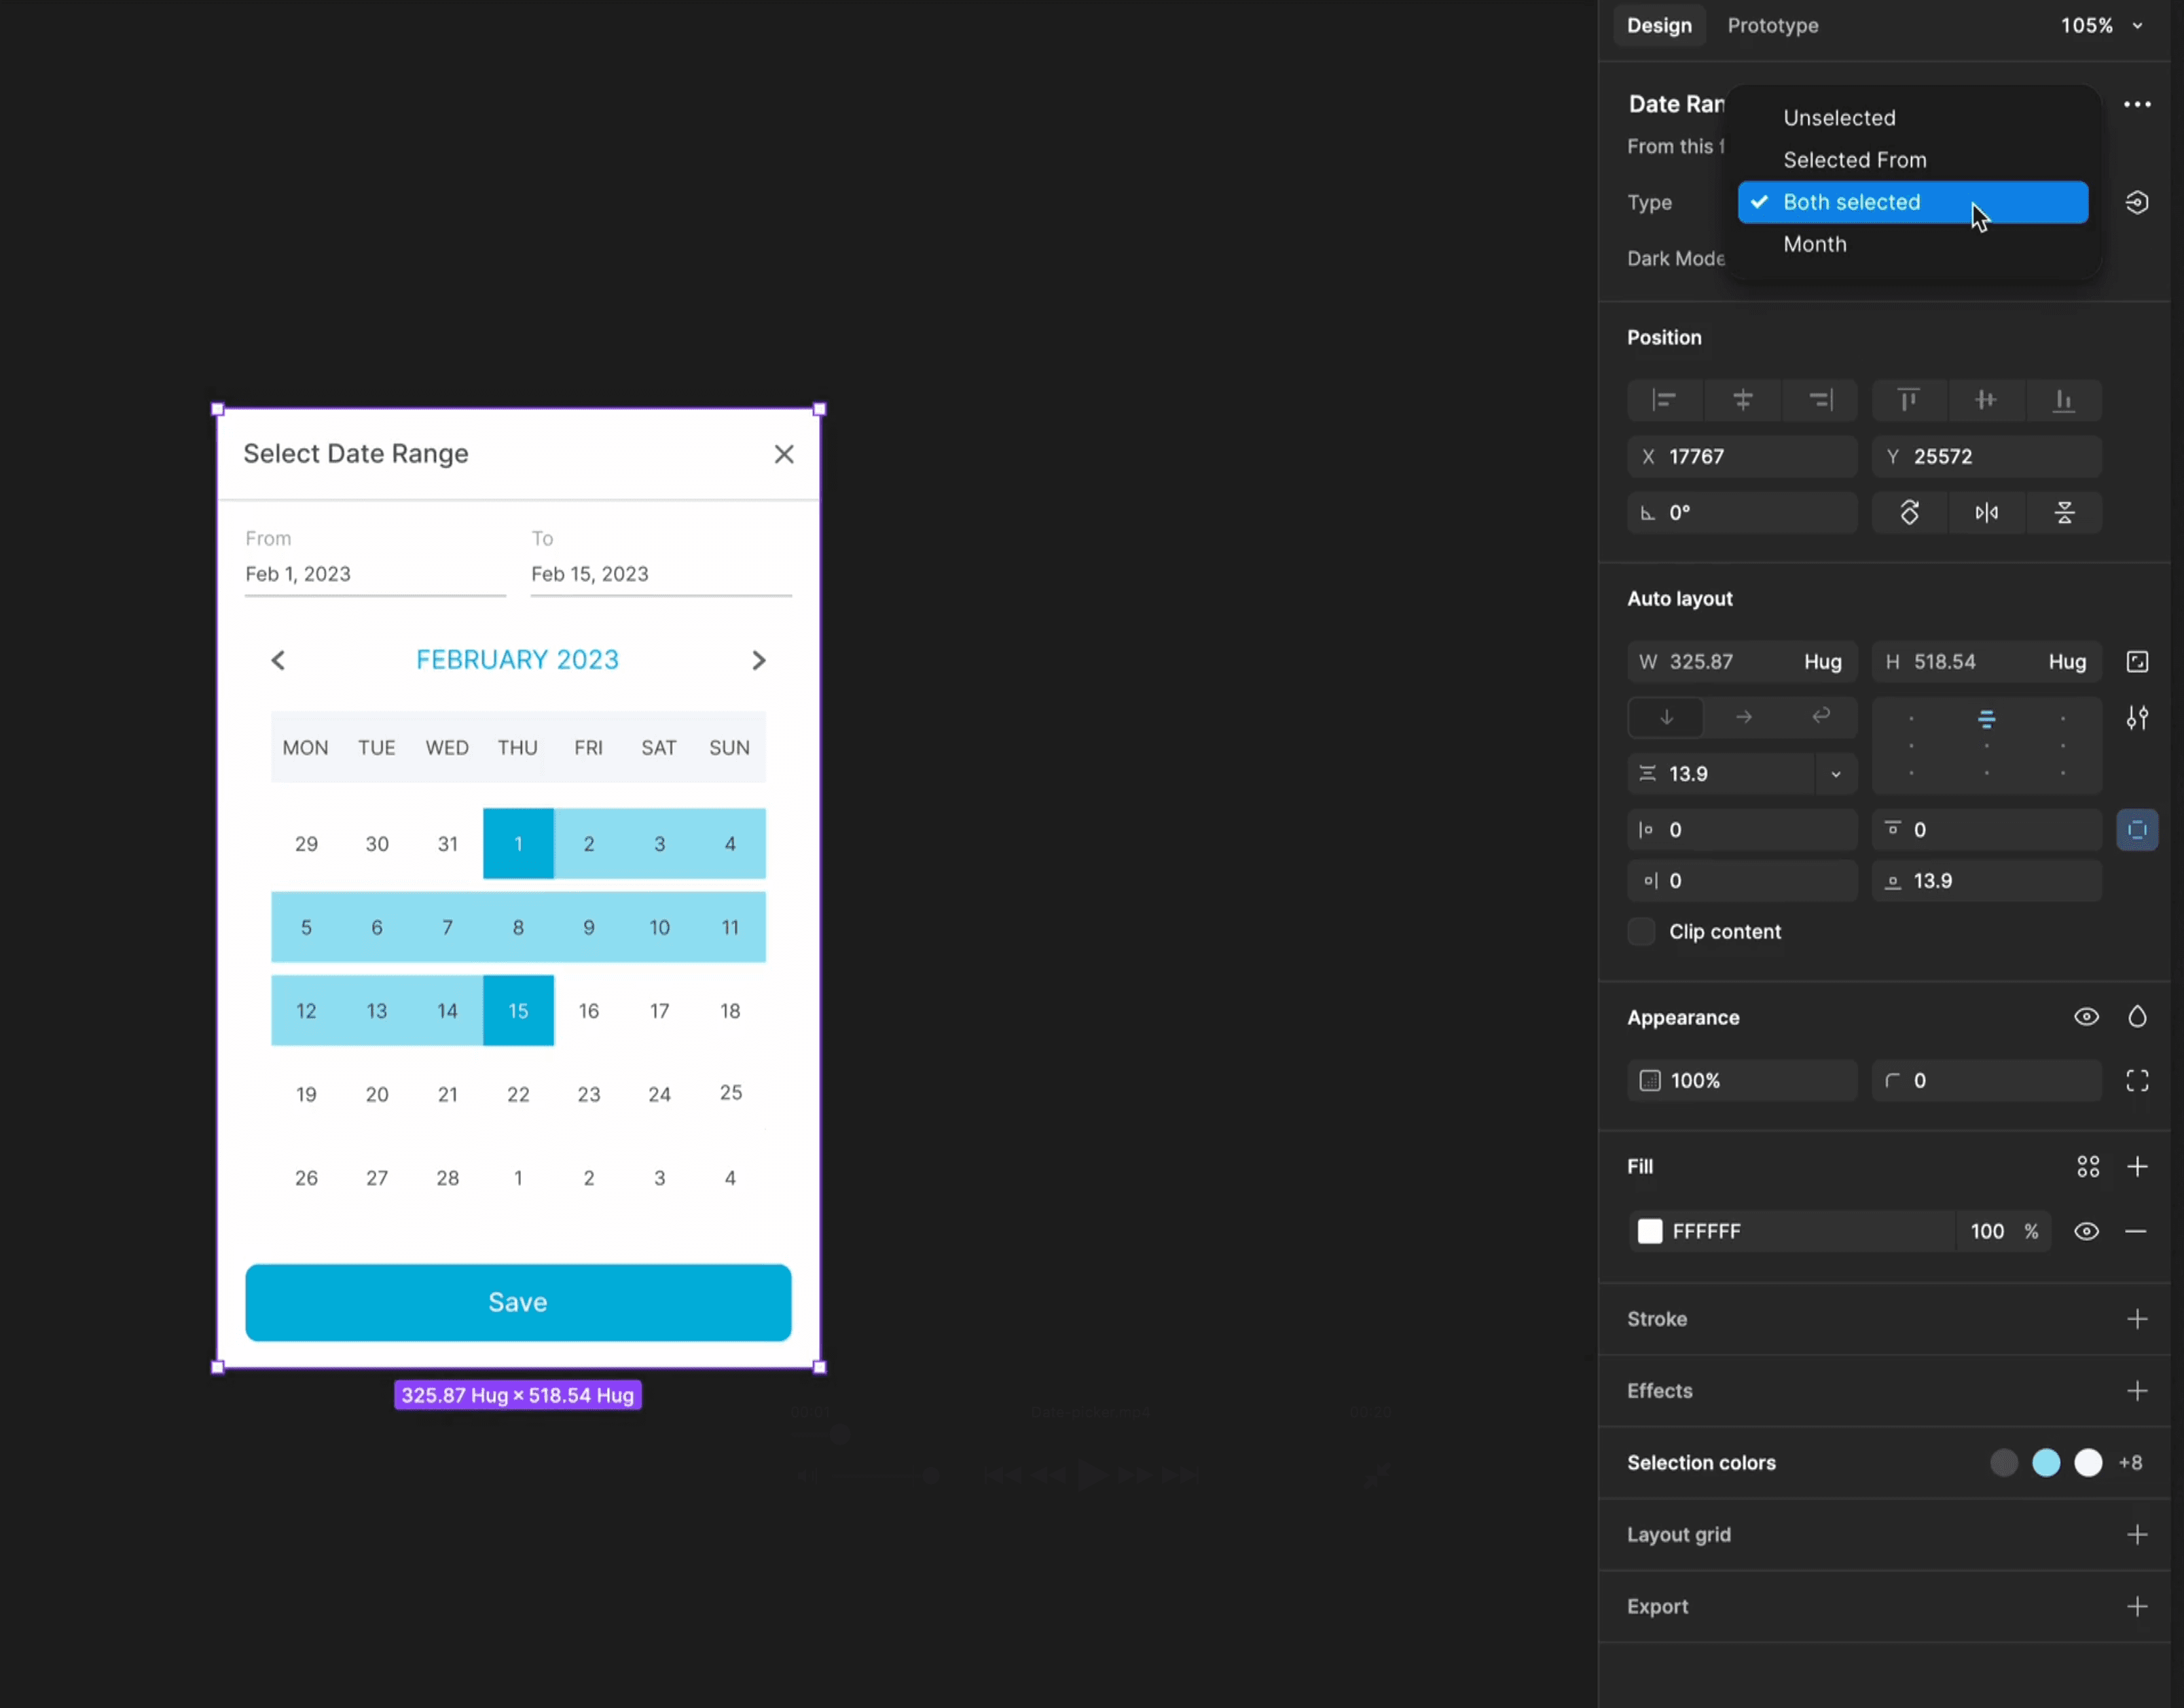Expand the gap 13.9 spacing dropdown

click(x=1836, y=774)
